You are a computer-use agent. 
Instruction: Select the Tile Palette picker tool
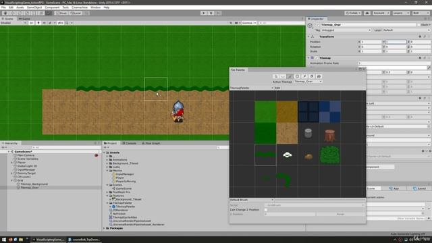pyautogui.click(x=304, y=76)
